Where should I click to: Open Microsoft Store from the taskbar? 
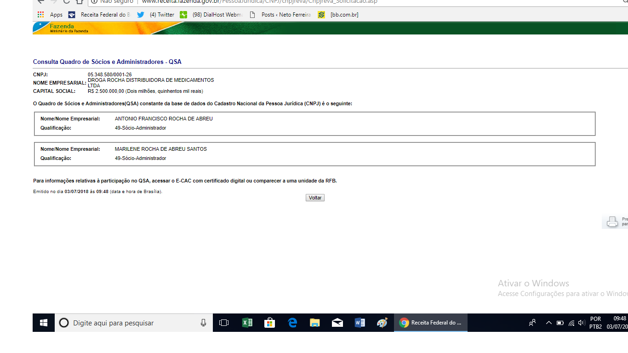(x=269, y=323)
